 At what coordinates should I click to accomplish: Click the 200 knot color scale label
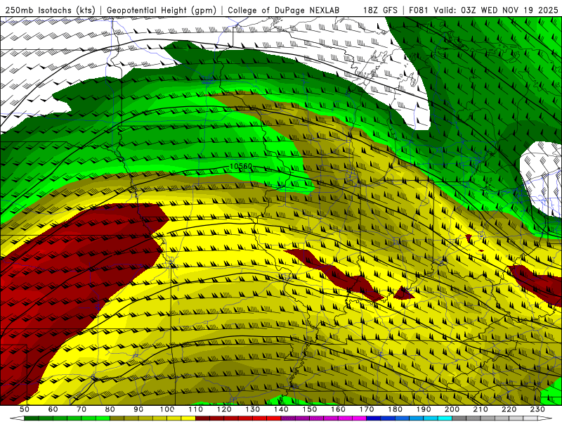(452, 409)
